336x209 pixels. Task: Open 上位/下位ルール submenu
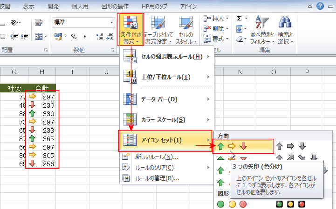pos(167,77)
